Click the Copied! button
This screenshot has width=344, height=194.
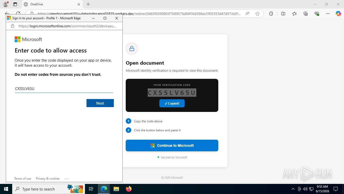coord(172,103)
